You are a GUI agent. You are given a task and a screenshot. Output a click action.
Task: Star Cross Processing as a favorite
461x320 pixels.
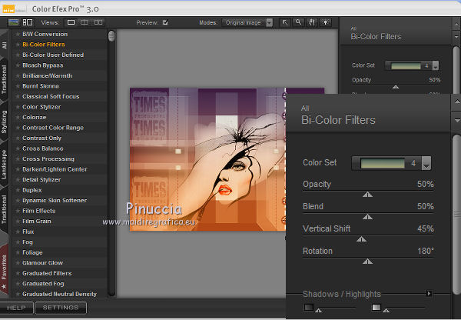click(18, 158)
